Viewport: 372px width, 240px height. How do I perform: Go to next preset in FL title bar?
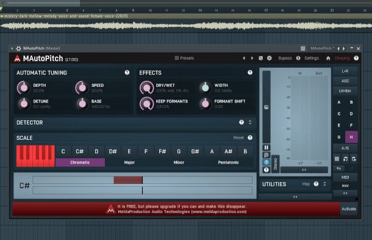(343, 48)
